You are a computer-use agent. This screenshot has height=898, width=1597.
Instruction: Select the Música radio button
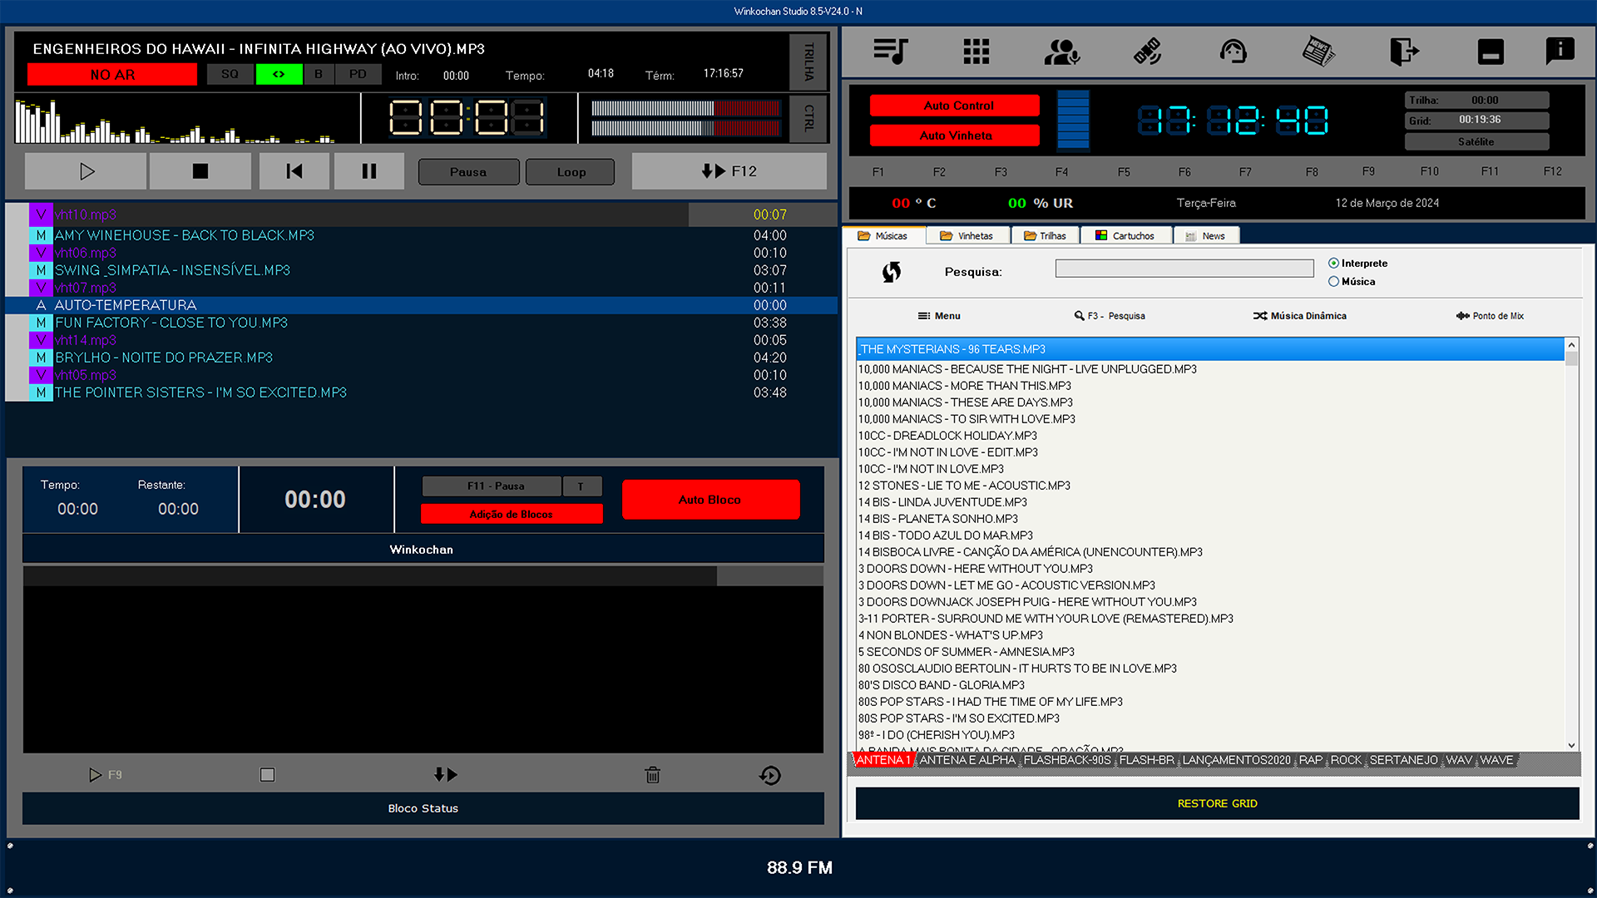coord(1333,282)
